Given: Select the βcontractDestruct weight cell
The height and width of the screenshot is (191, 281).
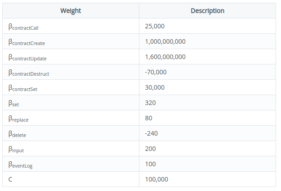Looking at the screenshot, I should [29, 73].
